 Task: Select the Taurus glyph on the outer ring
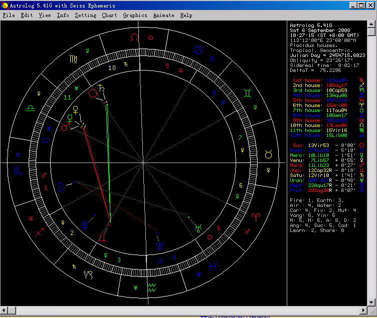click(269, 155)
